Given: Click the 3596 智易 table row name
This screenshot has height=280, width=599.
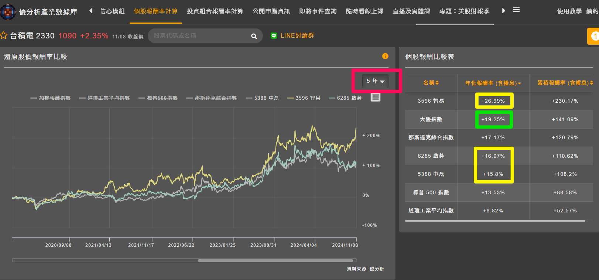Looking at the screenshot, I should (x=431, y=101).
